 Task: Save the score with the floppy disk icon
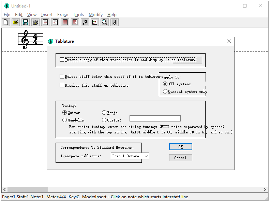[26, 23]
